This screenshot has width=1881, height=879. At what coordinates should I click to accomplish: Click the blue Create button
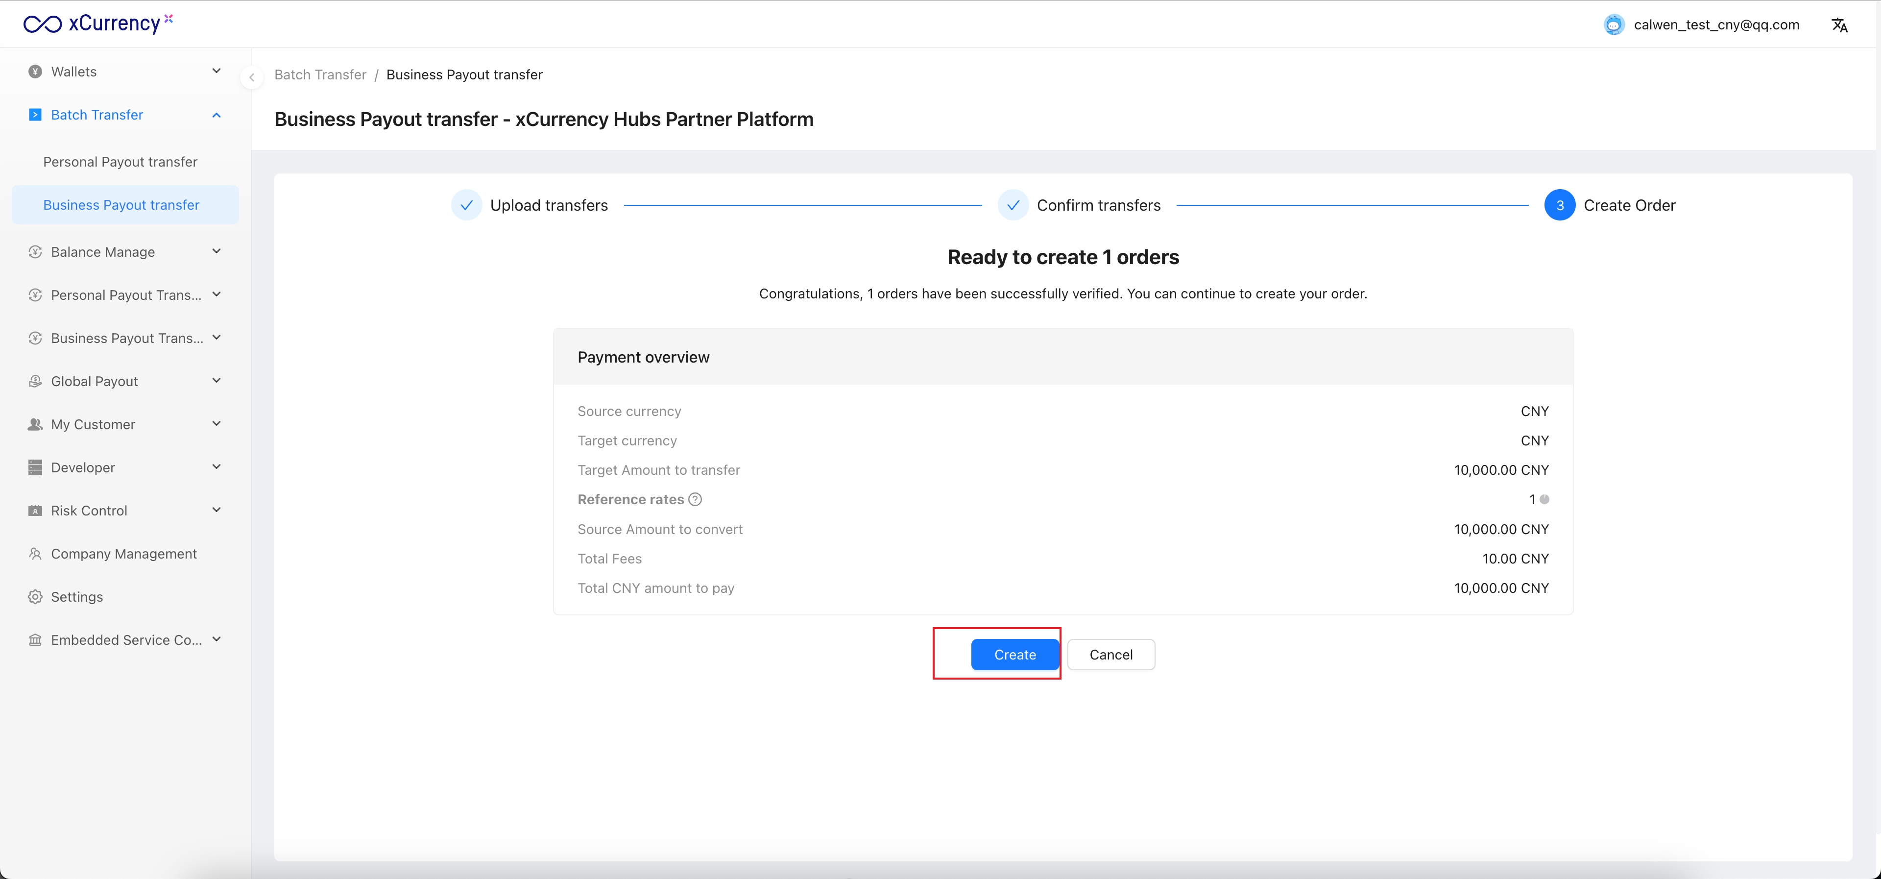coord(1014,655)
